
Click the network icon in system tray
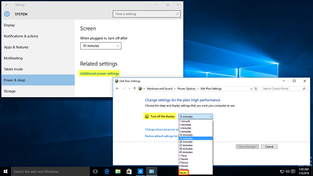pos(282,171)
